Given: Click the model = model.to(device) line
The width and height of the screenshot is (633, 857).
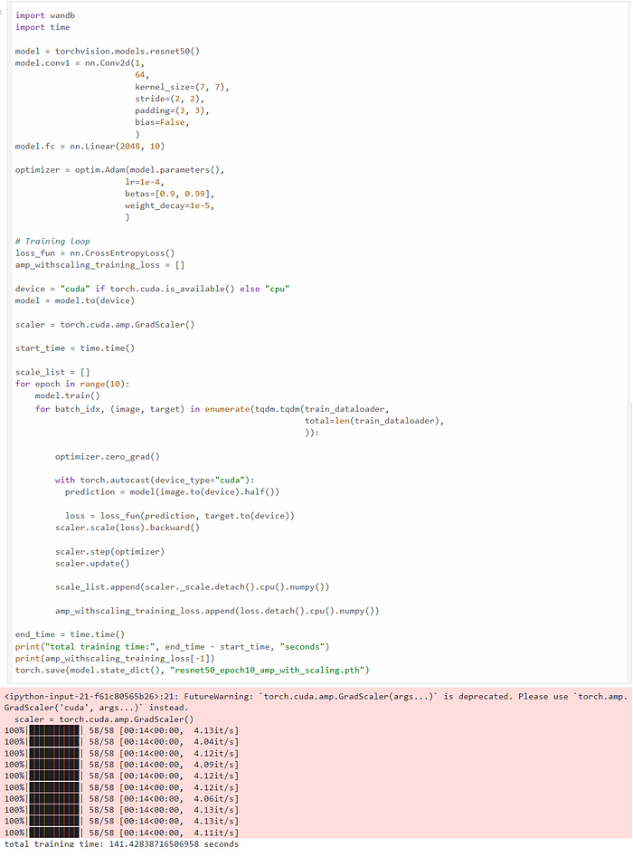Looking at the screenshot, I should [75, 300].
